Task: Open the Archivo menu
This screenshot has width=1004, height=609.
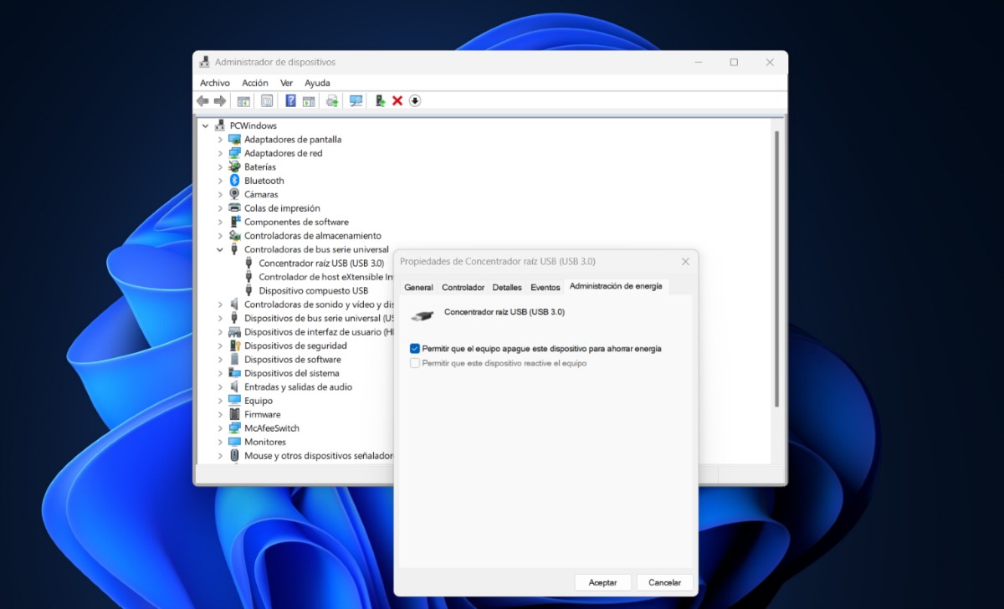Action: [215, 83]
